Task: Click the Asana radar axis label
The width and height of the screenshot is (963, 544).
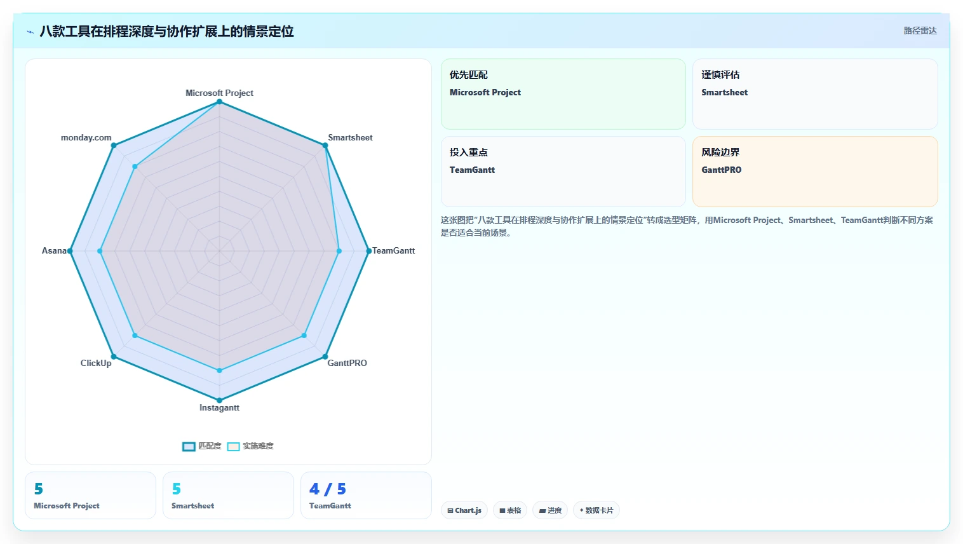Action: tap(54, 250)
